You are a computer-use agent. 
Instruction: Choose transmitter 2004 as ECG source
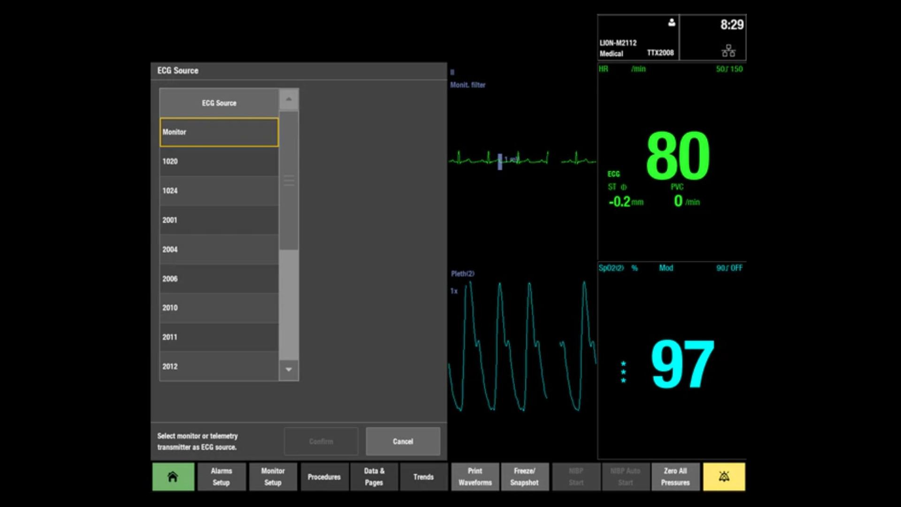click(219, 250)
